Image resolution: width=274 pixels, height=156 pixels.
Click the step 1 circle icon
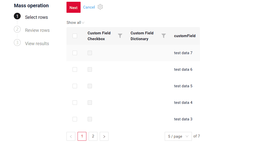coord(17,16)
